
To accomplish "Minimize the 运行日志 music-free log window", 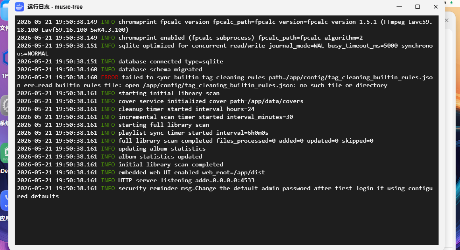I will 399,7.
